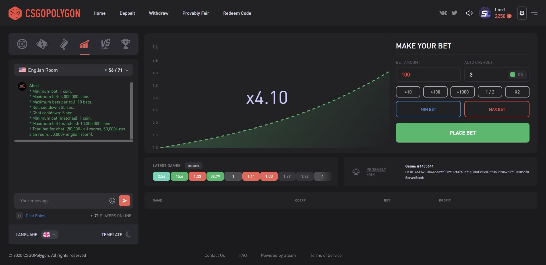Open the Terms of Service link
Screen dimensions: 546x265
(326, 255)
